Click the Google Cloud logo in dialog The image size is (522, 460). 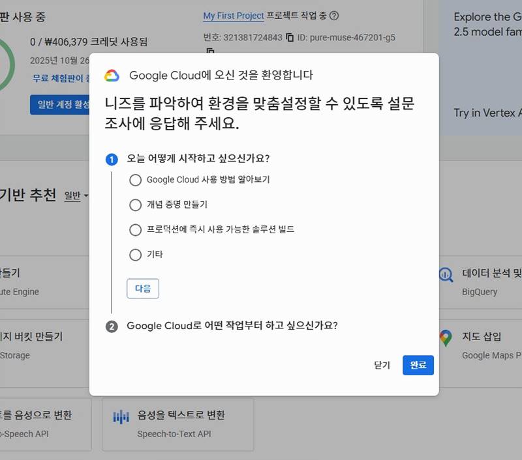(112, 76)
